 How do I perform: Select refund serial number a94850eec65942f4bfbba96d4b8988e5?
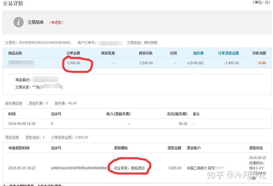click(x=79, y=168)
